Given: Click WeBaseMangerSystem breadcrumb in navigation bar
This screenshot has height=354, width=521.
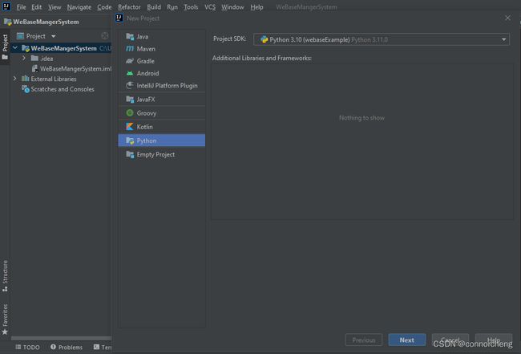Looking at the screenshot, I should [42, 22].
